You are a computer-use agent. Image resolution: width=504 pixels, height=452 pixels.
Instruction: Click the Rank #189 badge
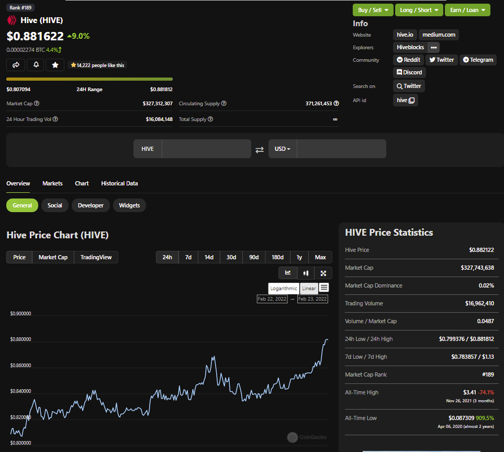point(20,7)
